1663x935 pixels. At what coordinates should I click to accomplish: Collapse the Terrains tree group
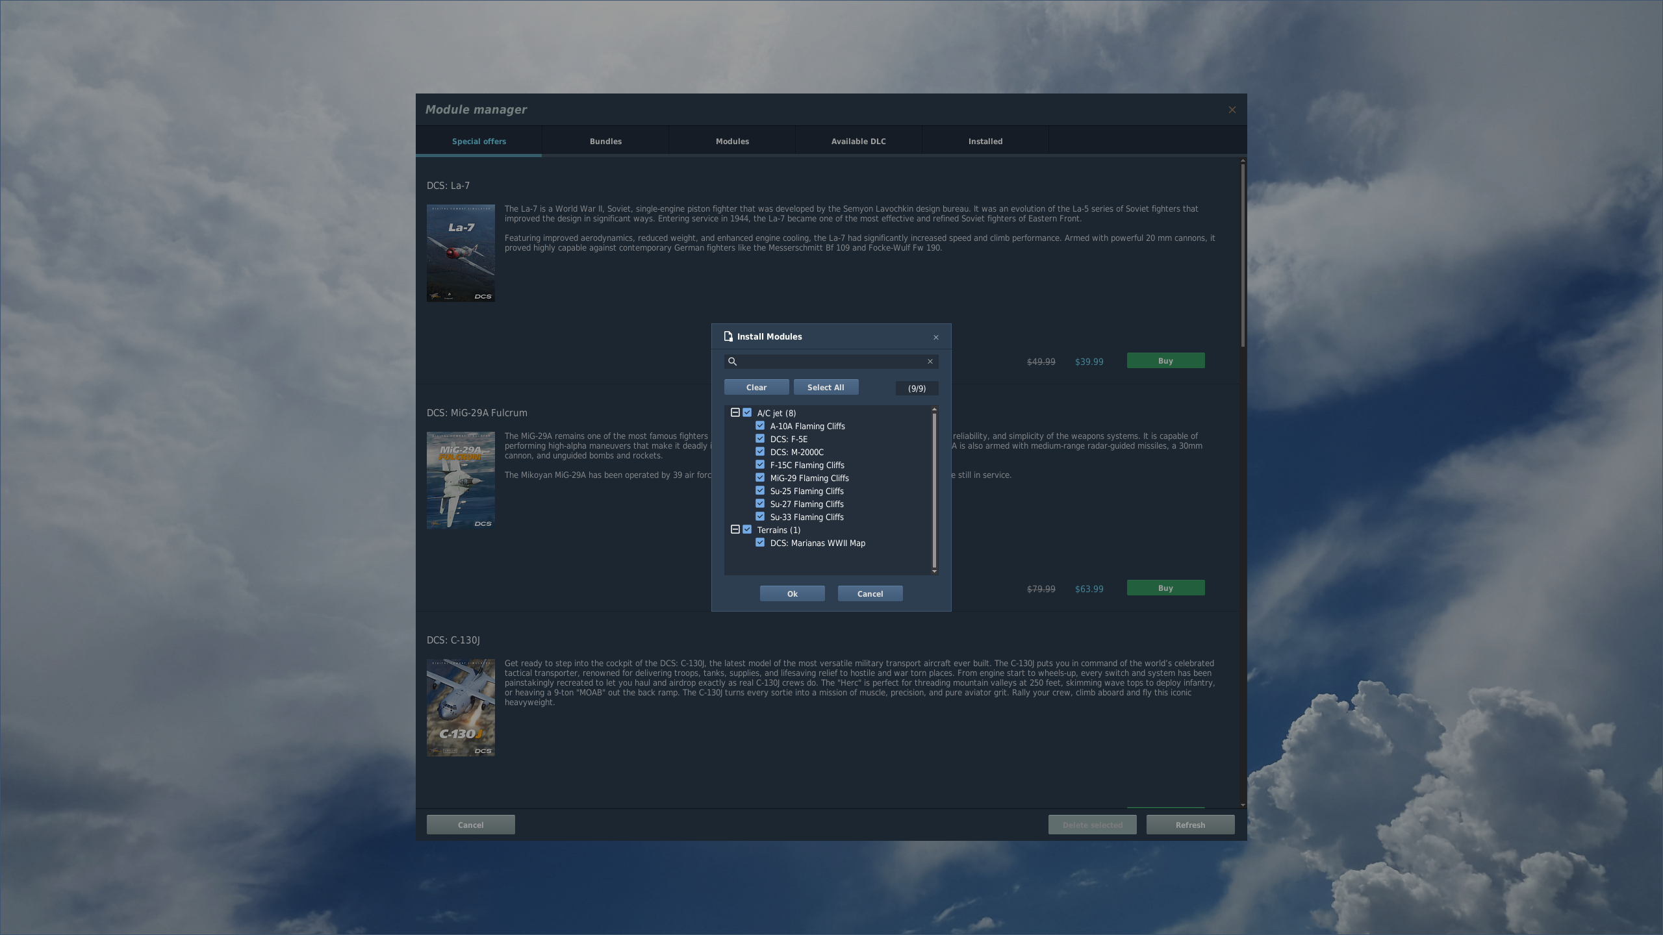click(735, 530)
